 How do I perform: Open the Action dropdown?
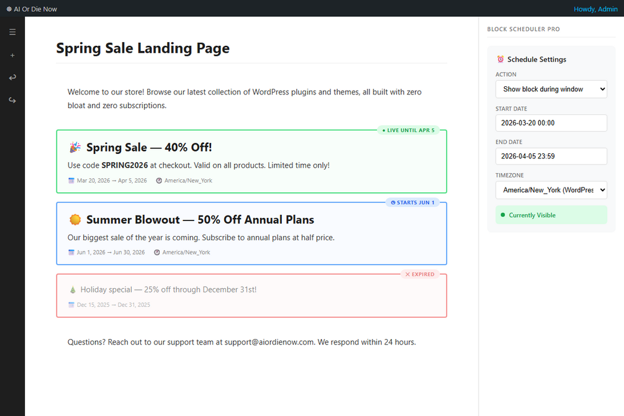pos(551,89)
